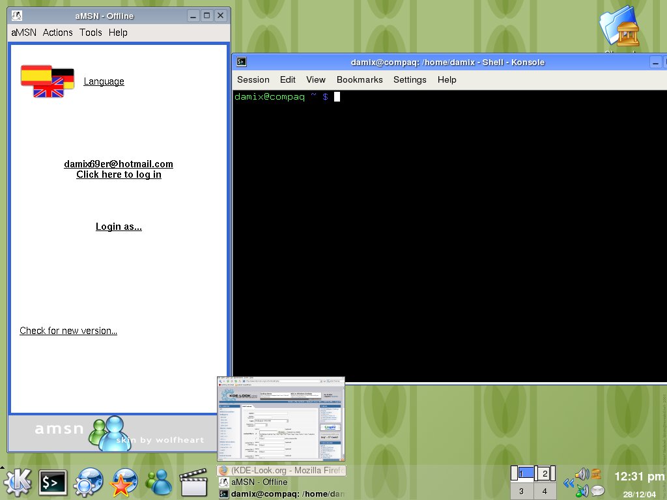667x500 pixels.
Task: Select damix@compaq Konsole taskbar entry
Action: point(281,493)
